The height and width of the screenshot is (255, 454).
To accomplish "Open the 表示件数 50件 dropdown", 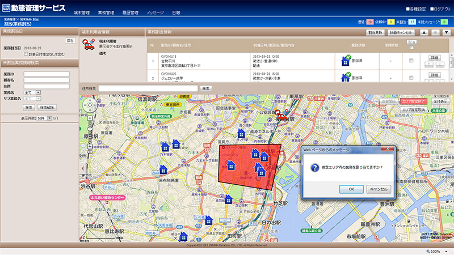I will 44,118.
